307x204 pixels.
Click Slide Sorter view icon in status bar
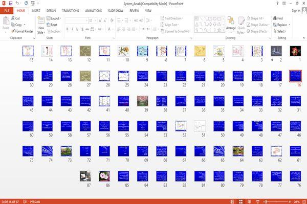tap(241, 201)
